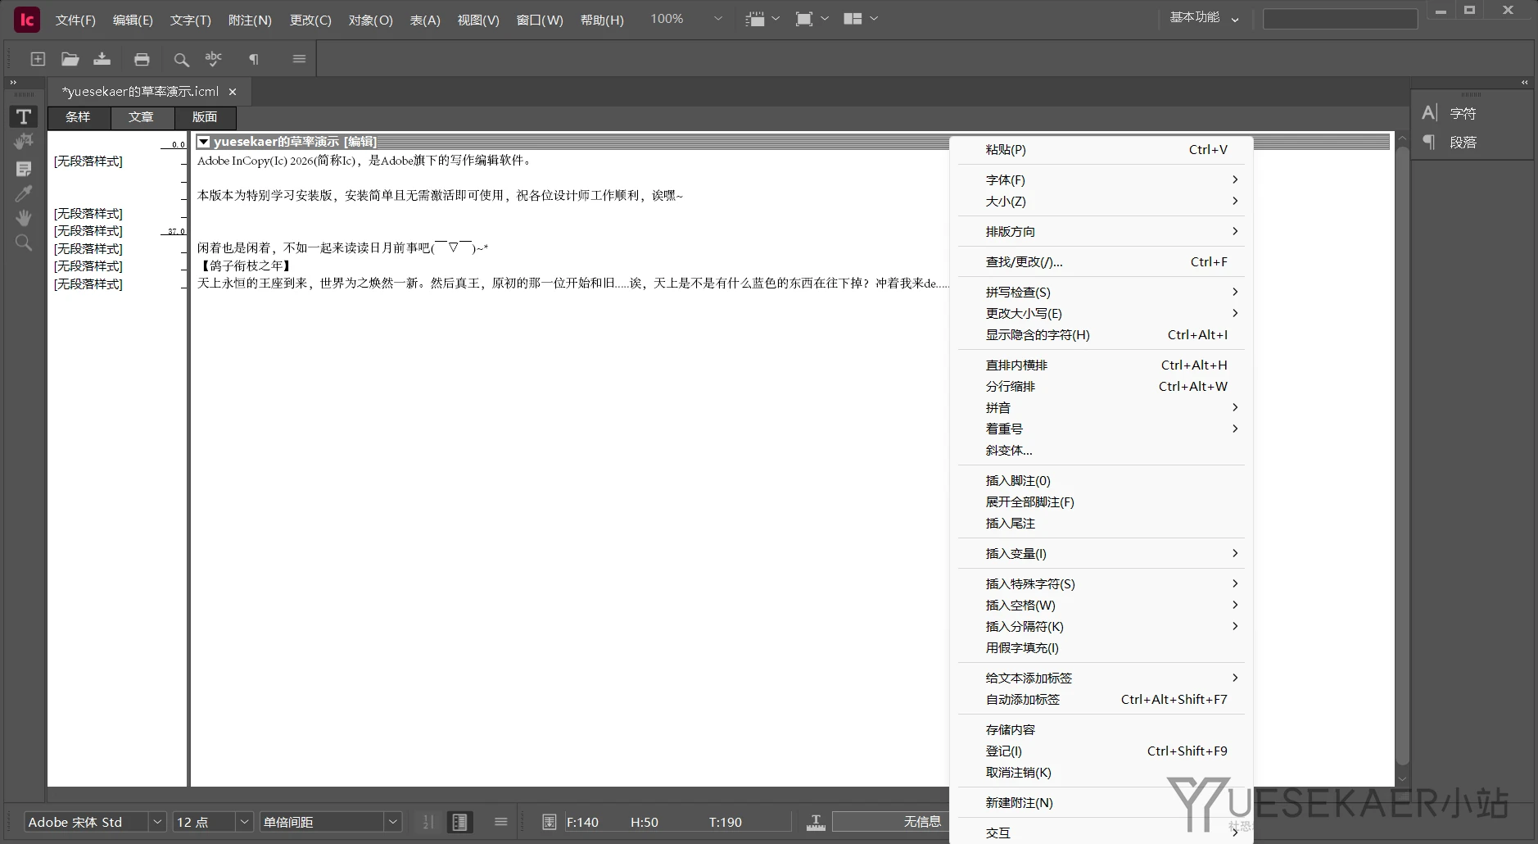Expand the 大小(Z) submenu
1538x844 pixels.
click(1101, 202)
